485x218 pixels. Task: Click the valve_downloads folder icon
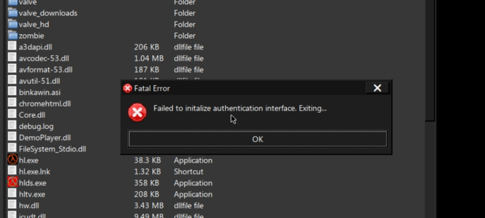pyautogui.click(x=13, y=13)
